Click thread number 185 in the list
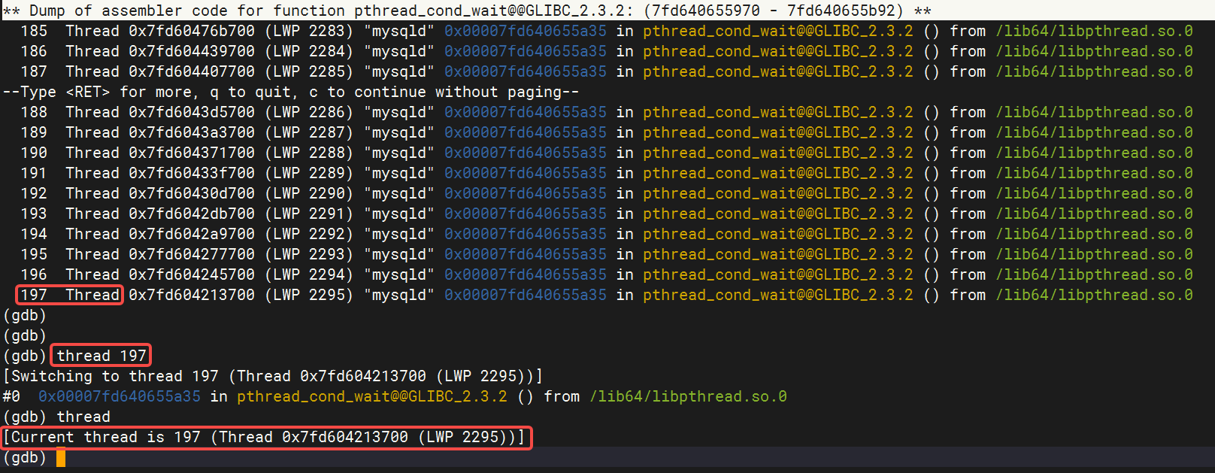The height and width of the screenshot is (473, 1215). 34,31
